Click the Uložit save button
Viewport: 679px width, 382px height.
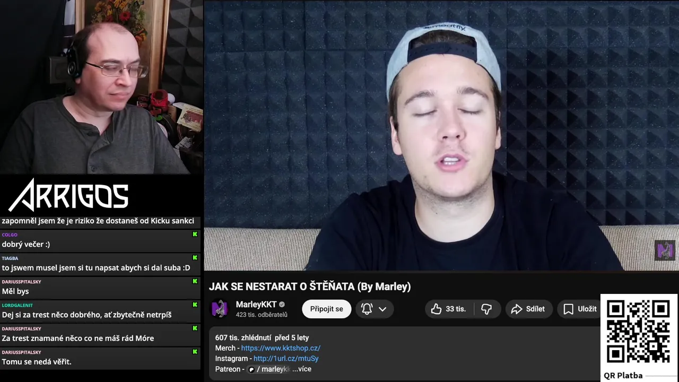580,309
